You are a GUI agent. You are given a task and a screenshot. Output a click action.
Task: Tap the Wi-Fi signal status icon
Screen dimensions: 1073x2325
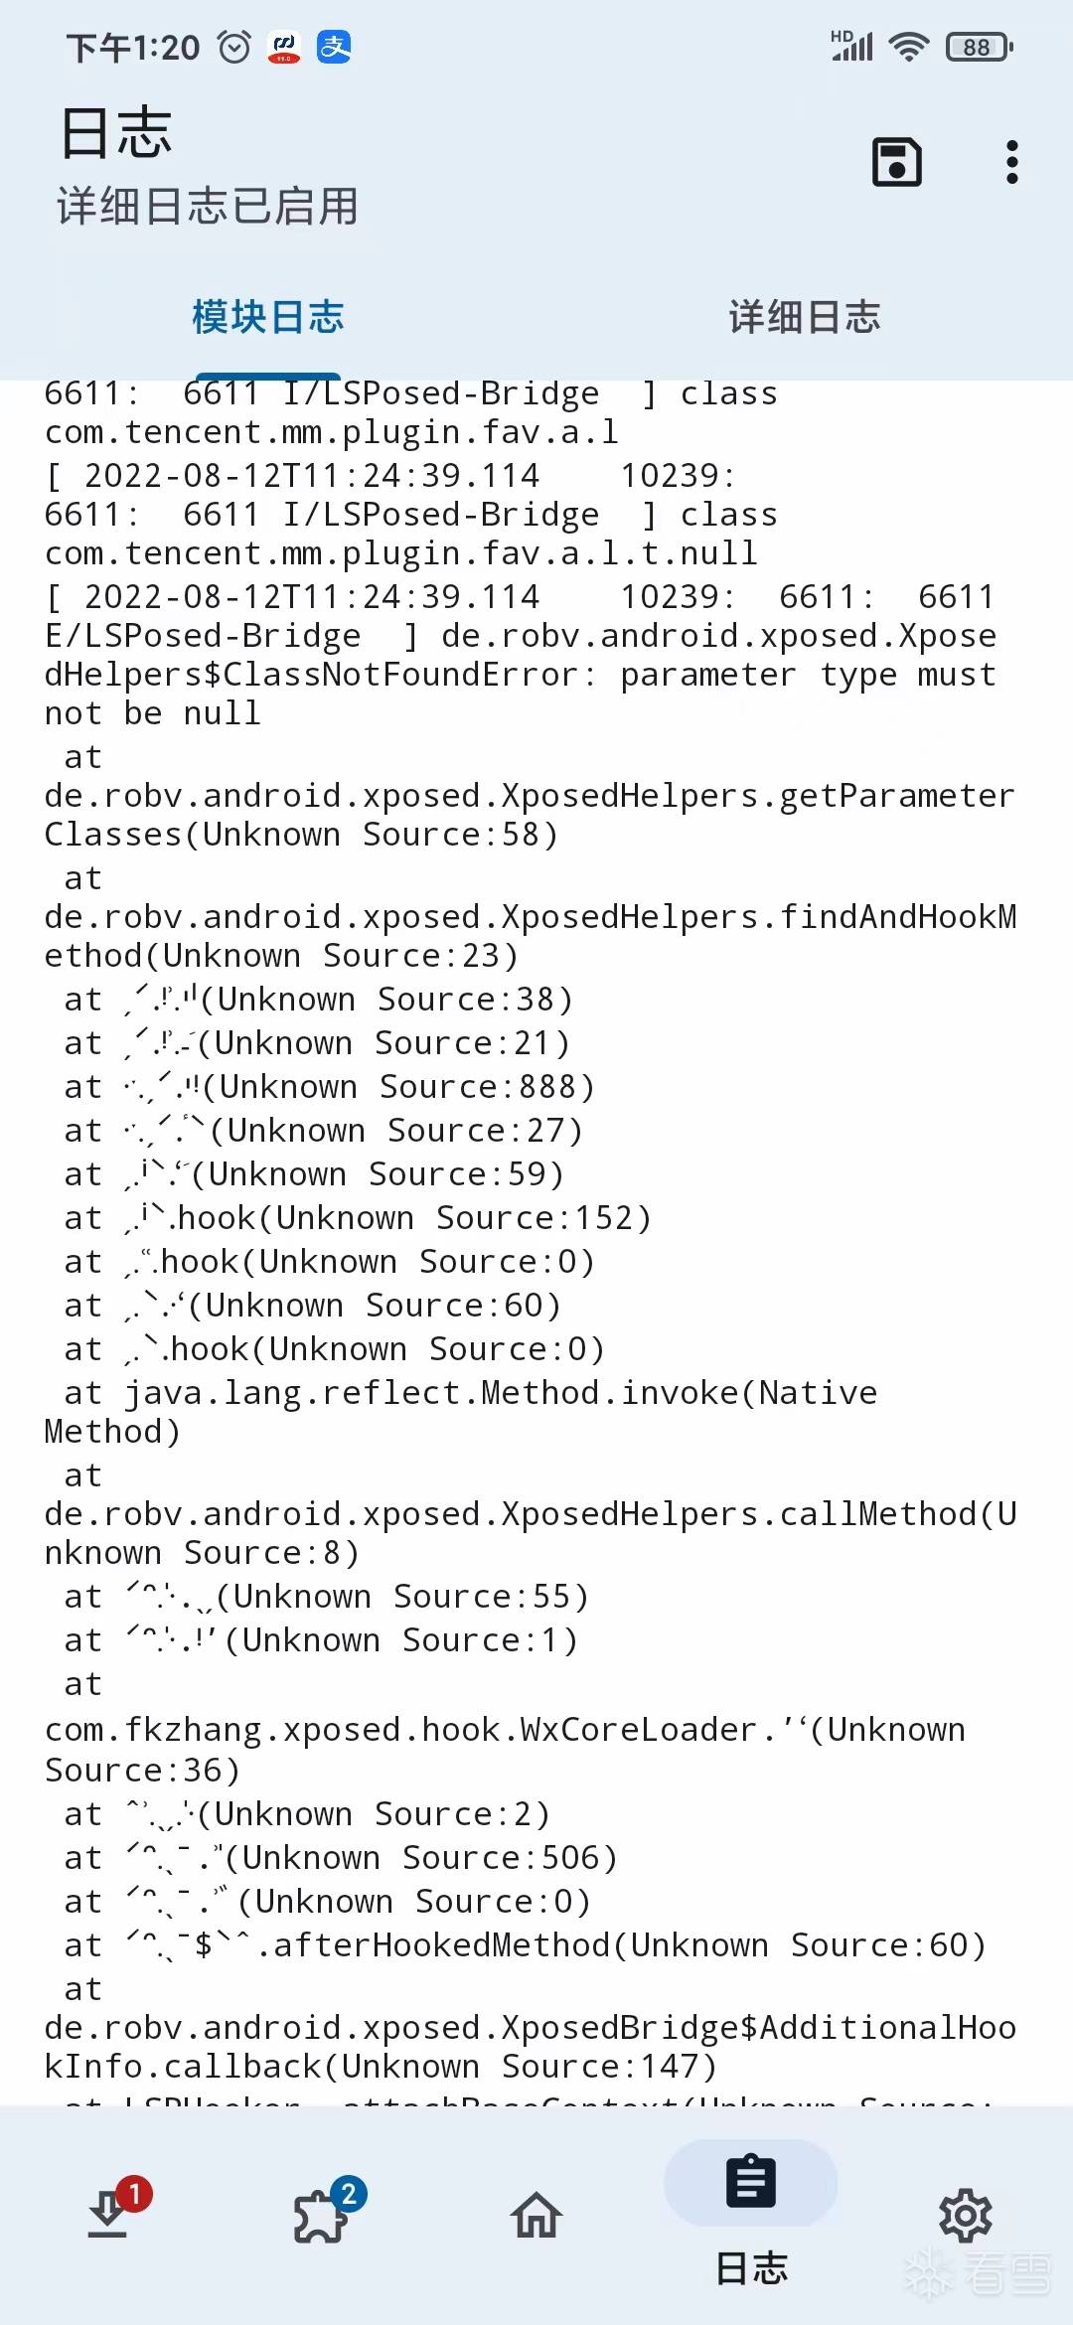click(x=908, y=47)
